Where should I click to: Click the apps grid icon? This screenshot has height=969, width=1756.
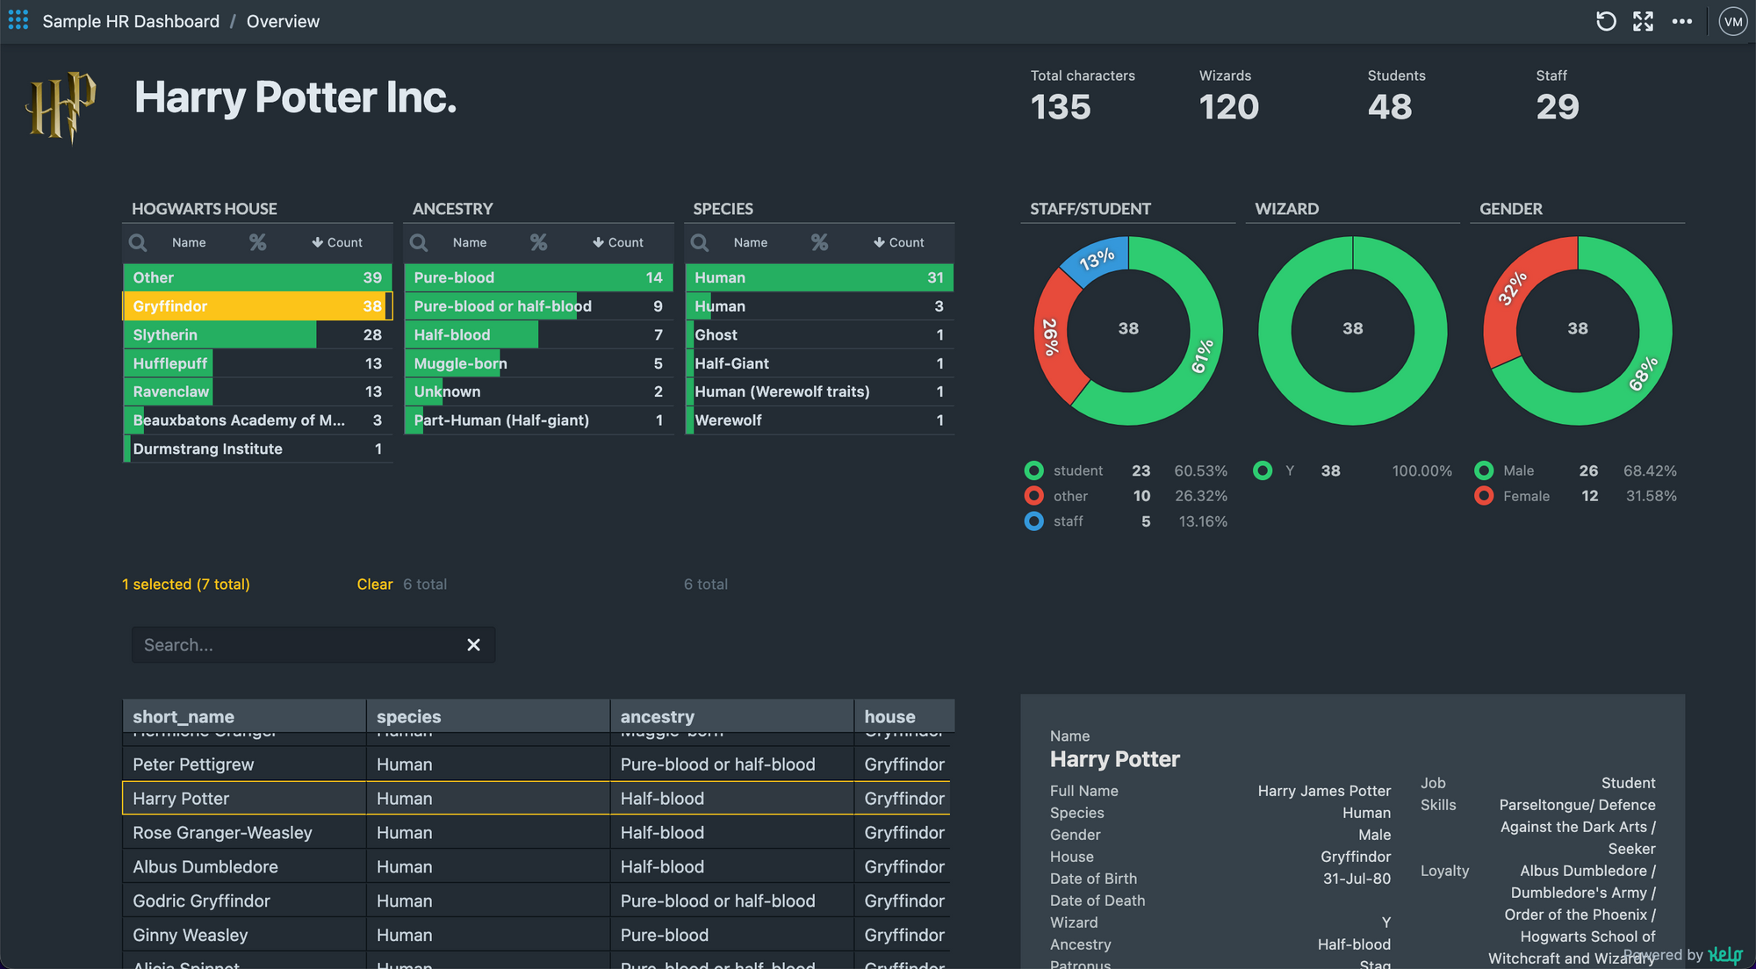[18, 20]
